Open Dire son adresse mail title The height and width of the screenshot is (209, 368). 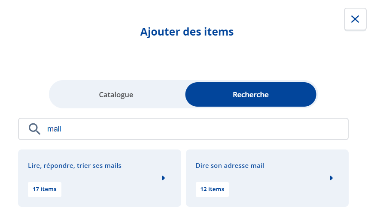tap(230, 165)
